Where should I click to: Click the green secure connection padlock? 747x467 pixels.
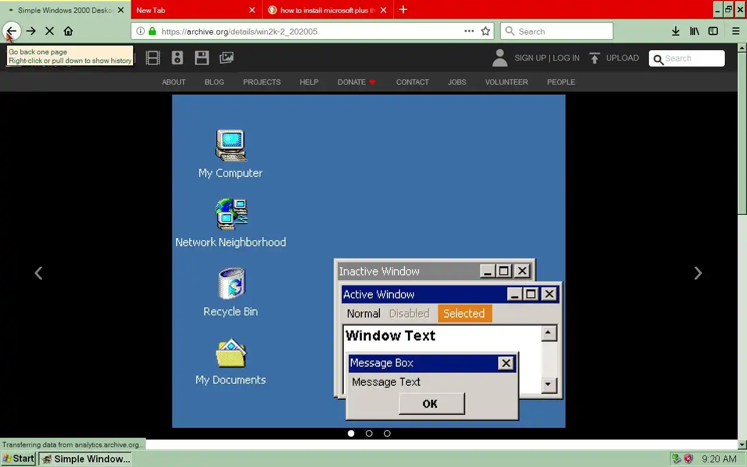(152, 31)
